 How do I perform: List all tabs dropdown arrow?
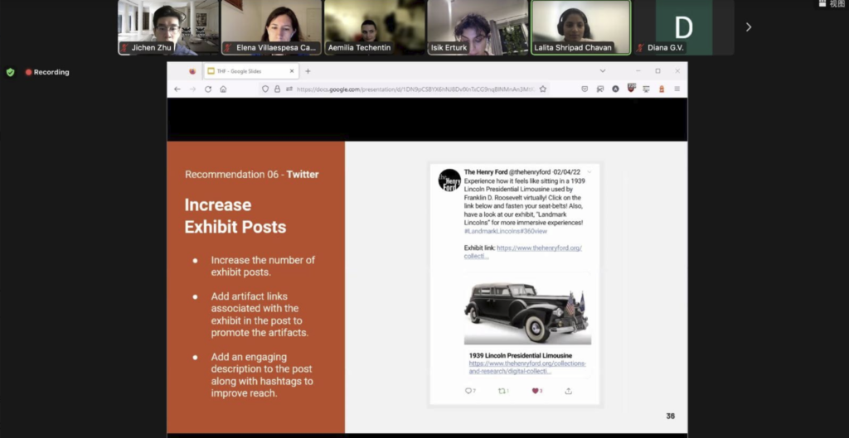603,71
